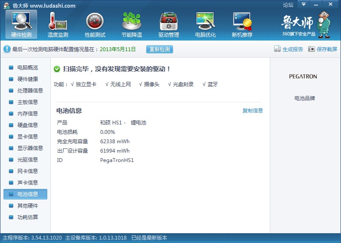Open the 论坛 forum link
This screenshot has height=243, width=341.
[288, 5]
